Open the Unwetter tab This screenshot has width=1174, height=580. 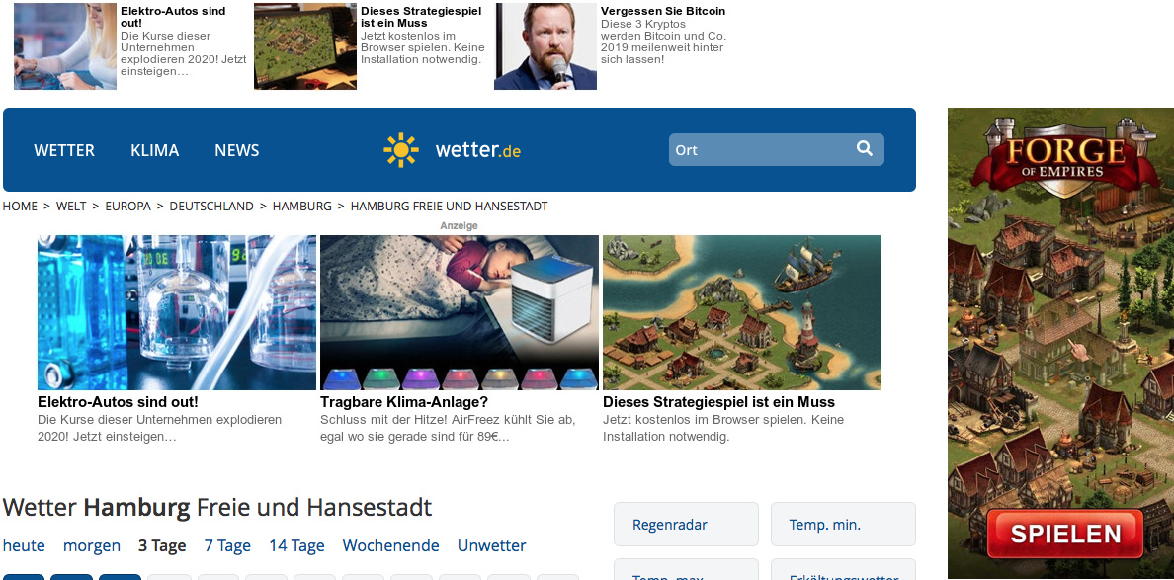tap(492, 545)
